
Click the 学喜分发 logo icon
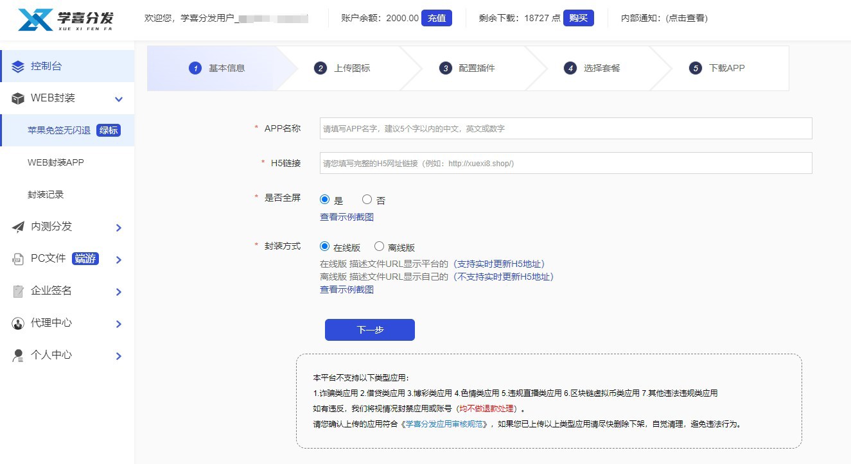36,19
